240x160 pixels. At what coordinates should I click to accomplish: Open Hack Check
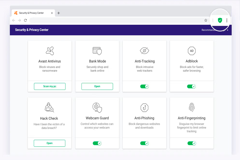point(49,143)
